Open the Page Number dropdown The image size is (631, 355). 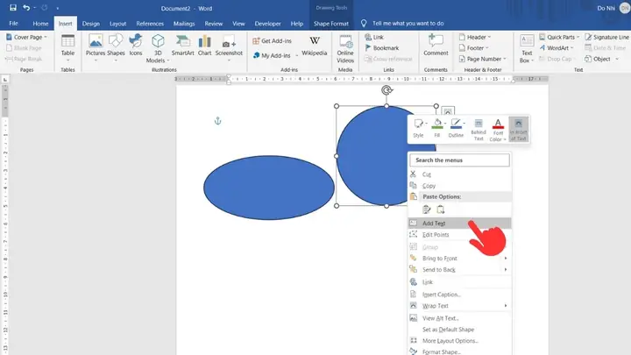[x=483, y=59]
